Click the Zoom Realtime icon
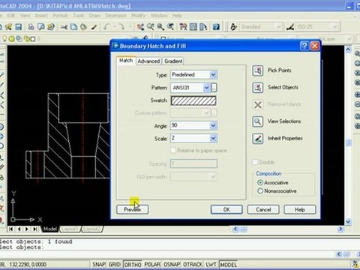The image size is (360, 270). click(151, 27)
